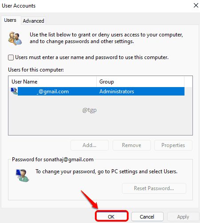
Task: Enable users must enter password checkbox
Action: (11, 57)
